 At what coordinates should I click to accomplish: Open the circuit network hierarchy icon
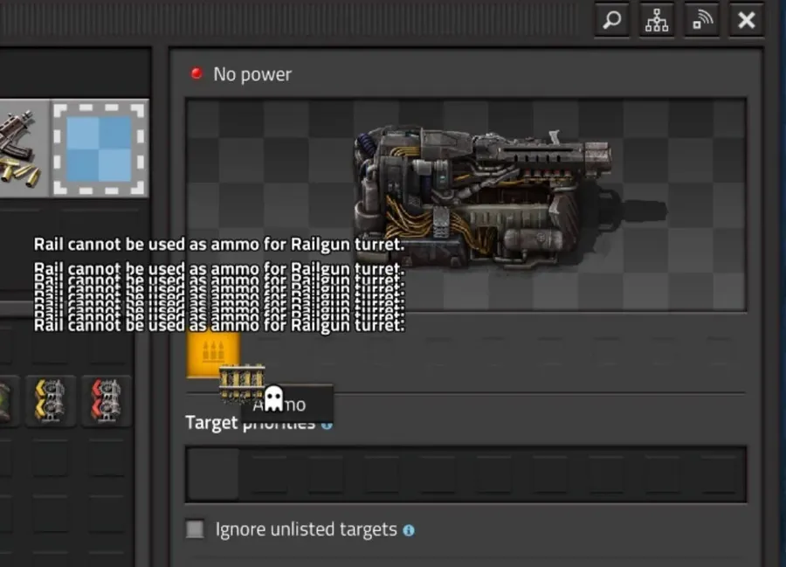[656, 21]
